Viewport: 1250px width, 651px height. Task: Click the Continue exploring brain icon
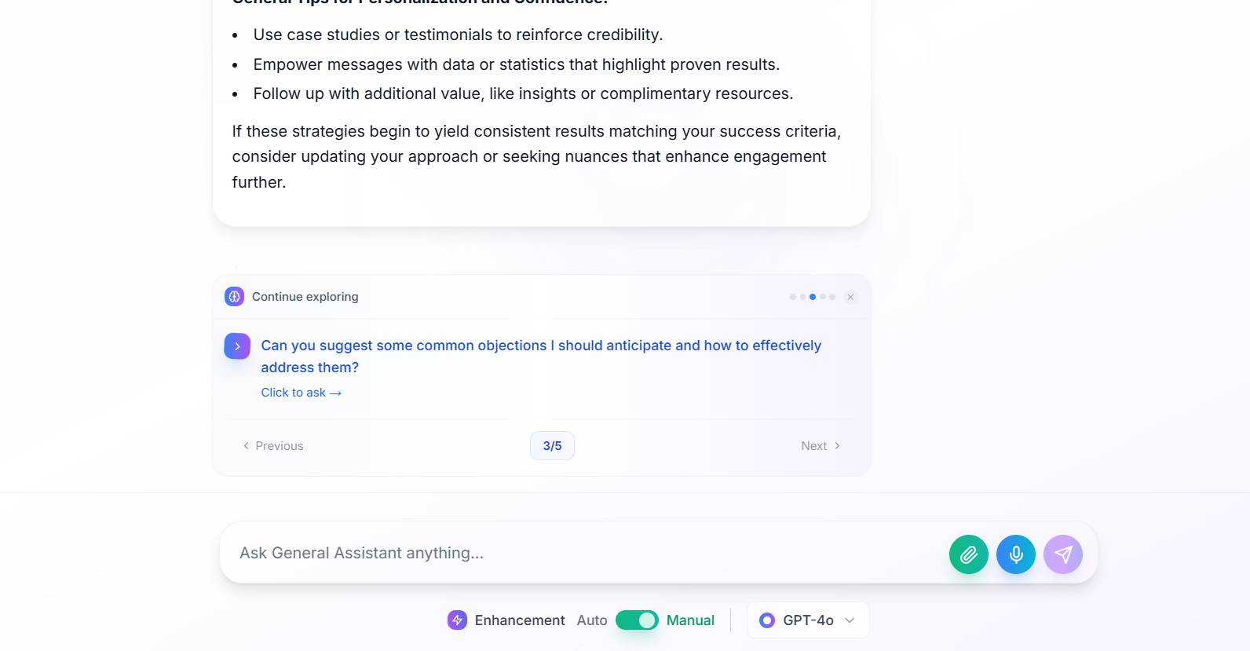(x=234, y=297)
